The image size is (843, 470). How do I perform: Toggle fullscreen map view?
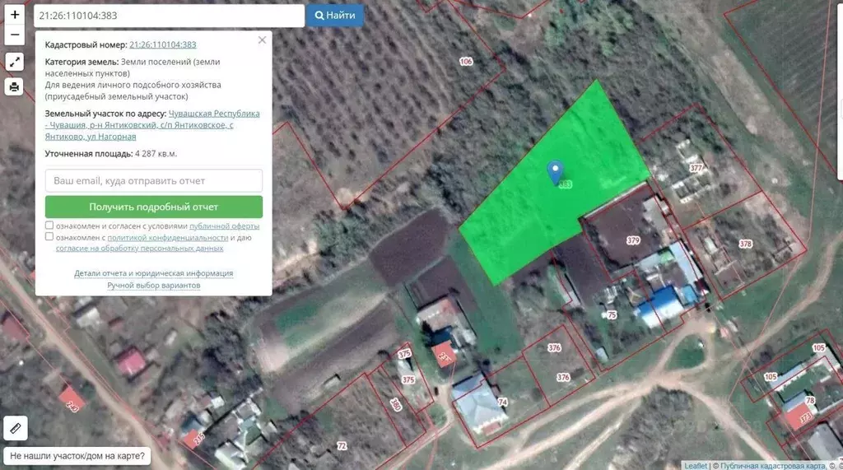pyautogui.click(x=15, y=62)
